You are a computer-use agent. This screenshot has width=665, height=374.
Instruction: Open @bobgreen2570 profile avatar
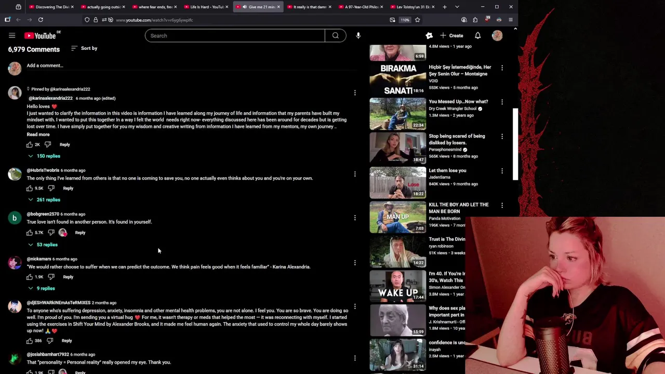point(15,218)
